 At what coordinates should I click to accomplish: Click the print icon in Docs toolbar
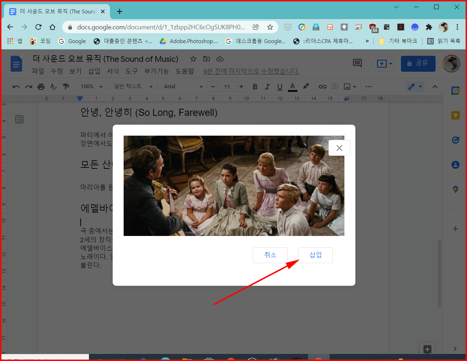click(x=41, y=87)
